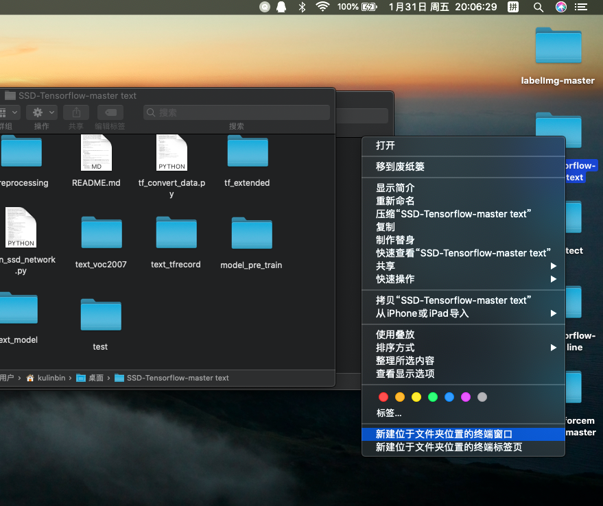Viewport: 603px width, 506px height.
Task: Click the Share (共享) icon in Finder toolbar
Action: pos(75,112)
